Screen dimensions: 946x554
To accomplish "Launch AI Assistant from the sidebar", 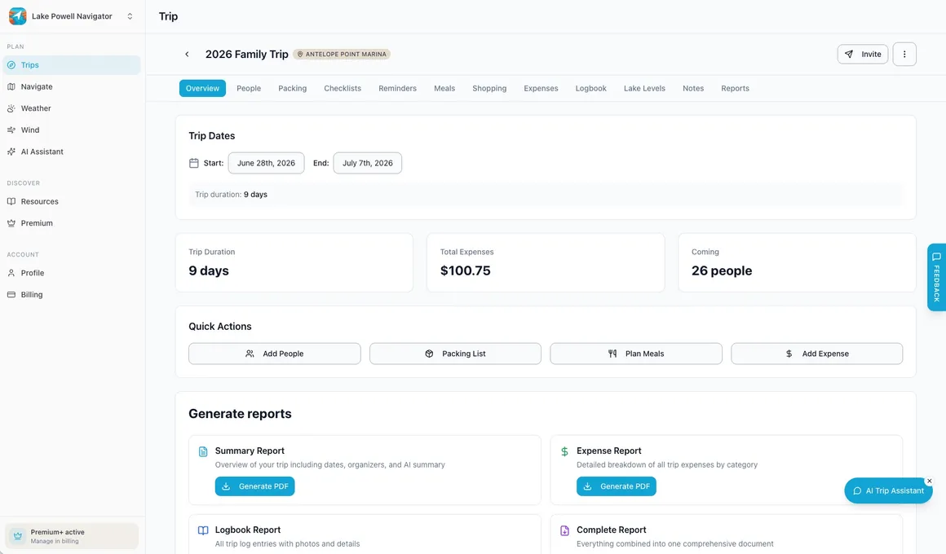I will 72,152.
